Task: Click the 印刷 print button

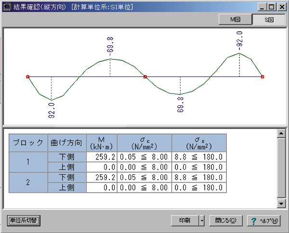Action: (x=184, y=221)
